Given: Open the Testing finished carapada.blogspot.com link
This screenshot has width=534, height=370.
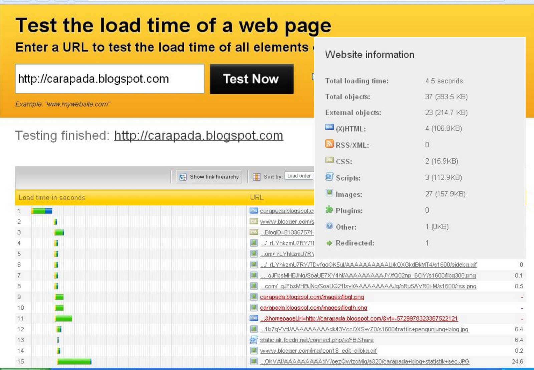Looking at the screenshot, I should click(199, 136).
